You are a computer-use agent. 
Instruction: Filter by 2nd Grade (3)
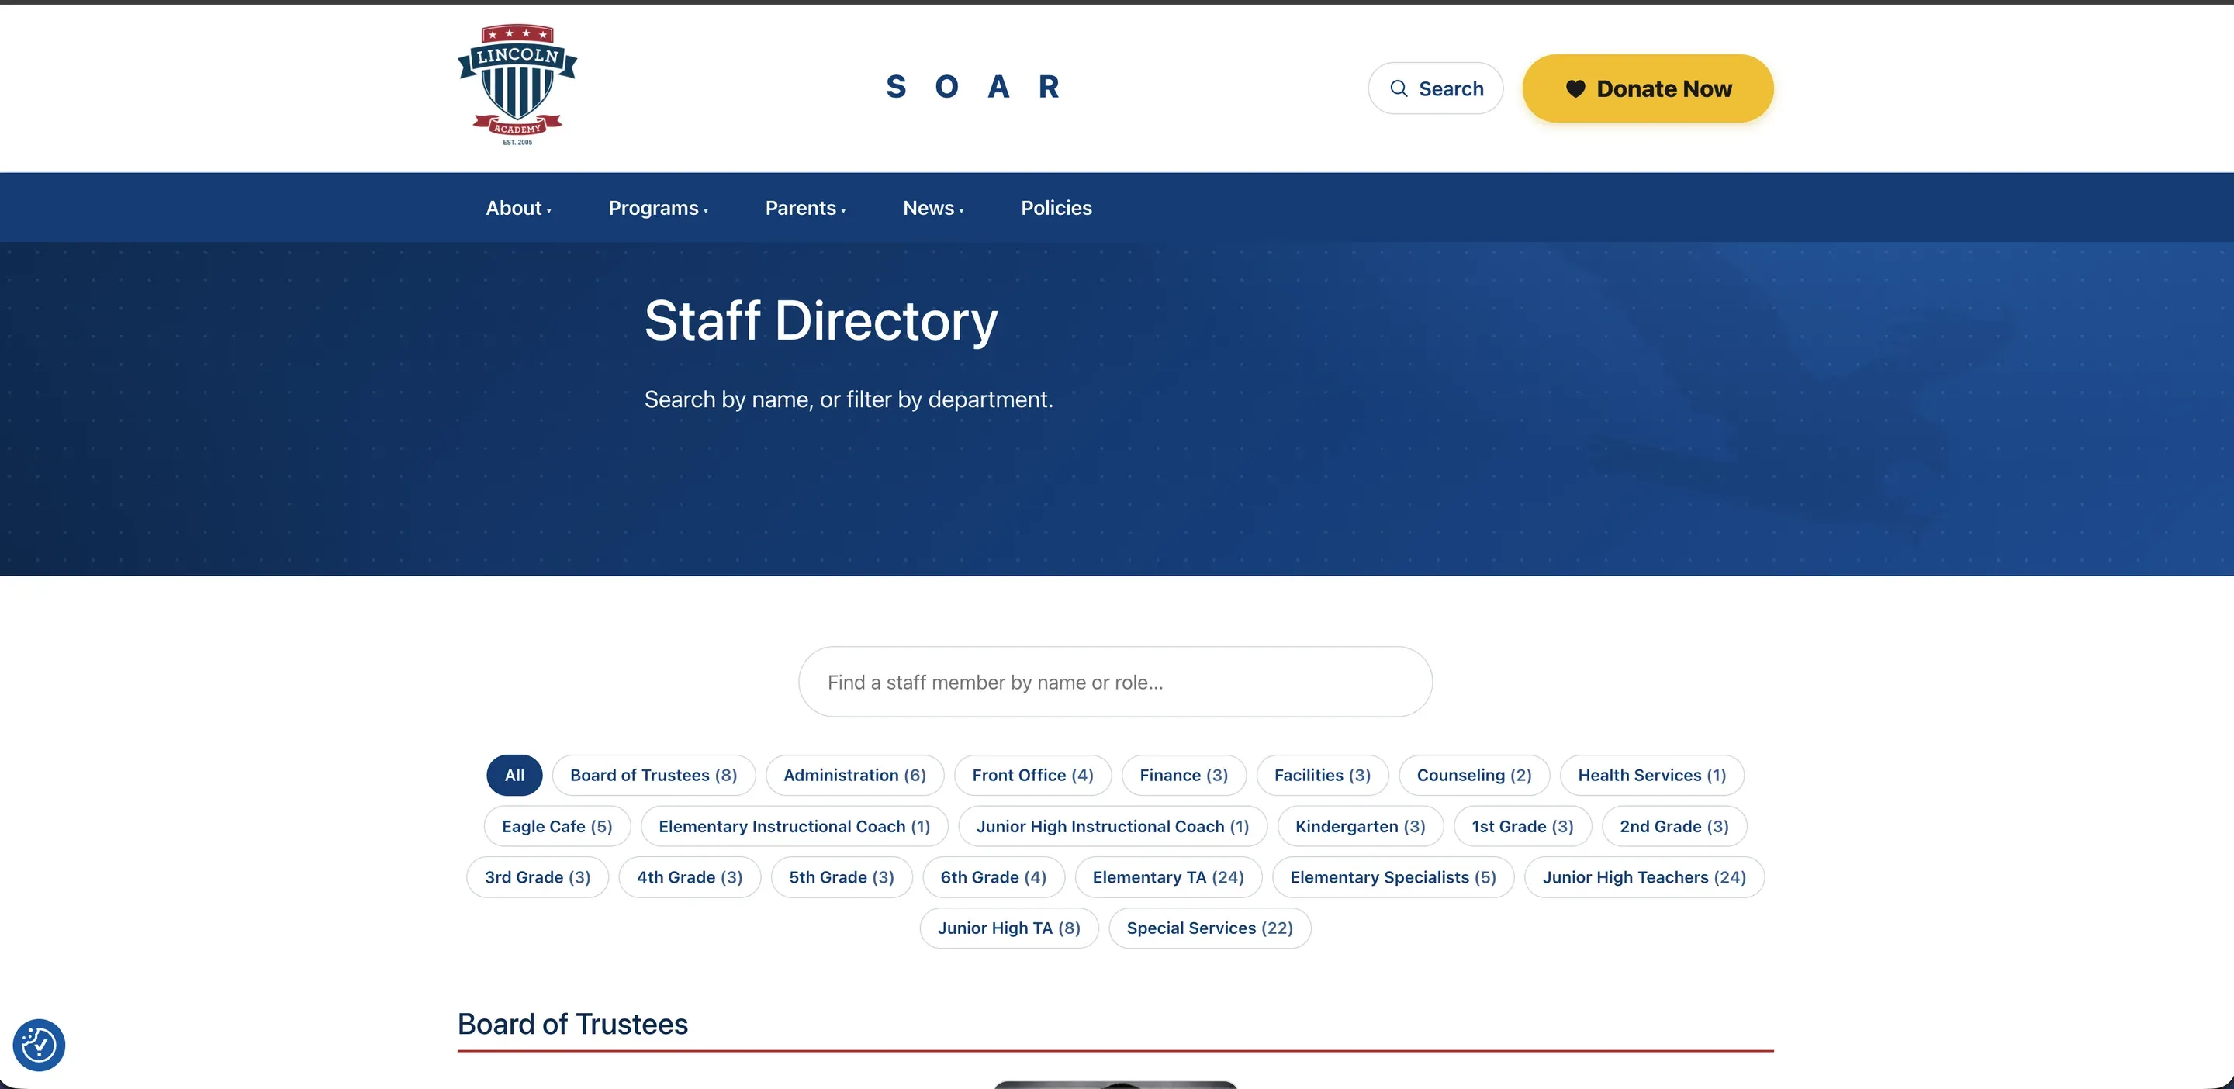(x=1675, y=826)
